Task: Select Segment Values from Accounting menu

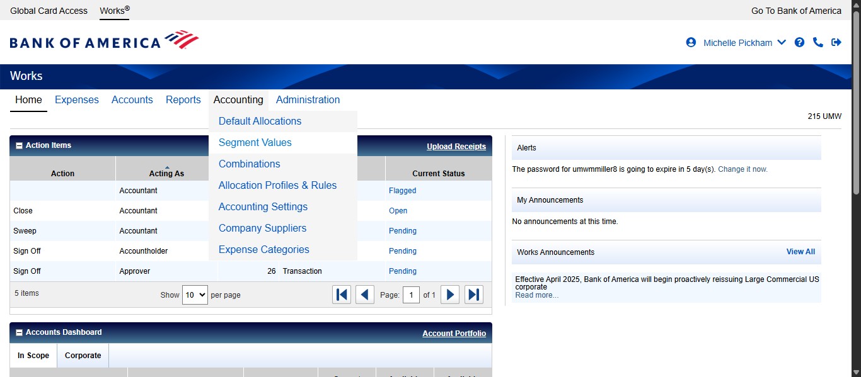Action: (255, 143)
